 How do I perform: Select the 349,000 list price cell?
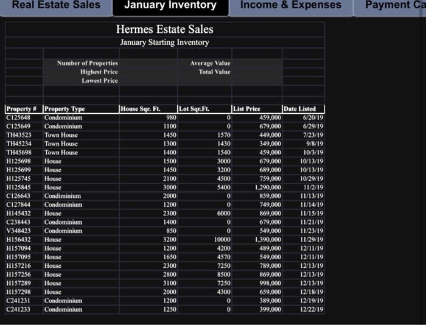coord(257,144)
